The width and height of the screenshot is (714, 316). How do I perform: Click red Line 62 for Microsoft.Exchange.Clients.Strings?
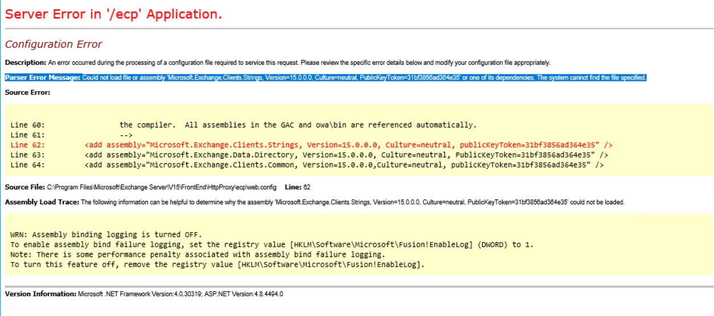click(311, 145)
